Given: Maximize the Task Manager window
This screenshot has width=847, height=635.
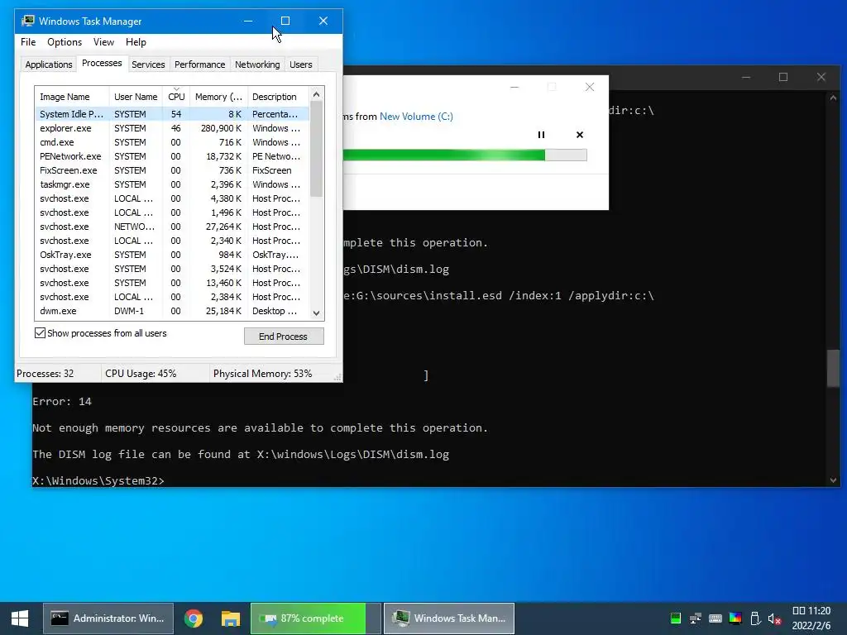Looking at the screenshot, I should pyautogui.click(x=285, y=21).
